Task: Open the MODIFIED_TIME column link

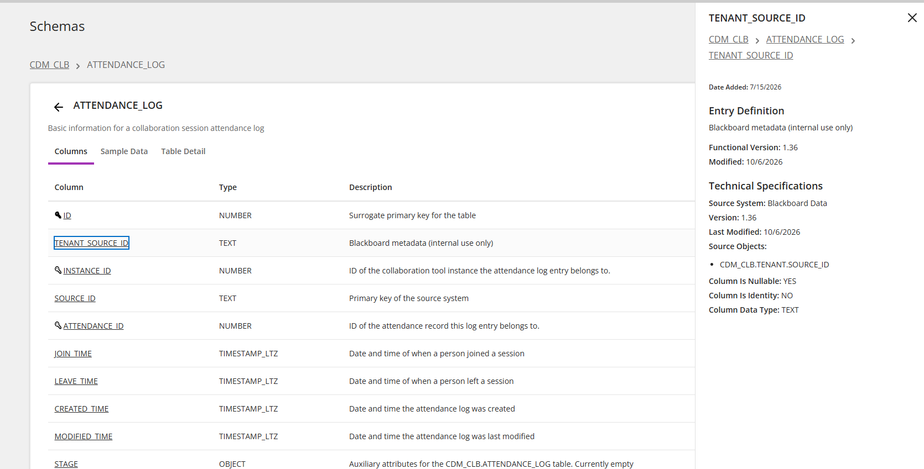Action: tap(84, 436)
